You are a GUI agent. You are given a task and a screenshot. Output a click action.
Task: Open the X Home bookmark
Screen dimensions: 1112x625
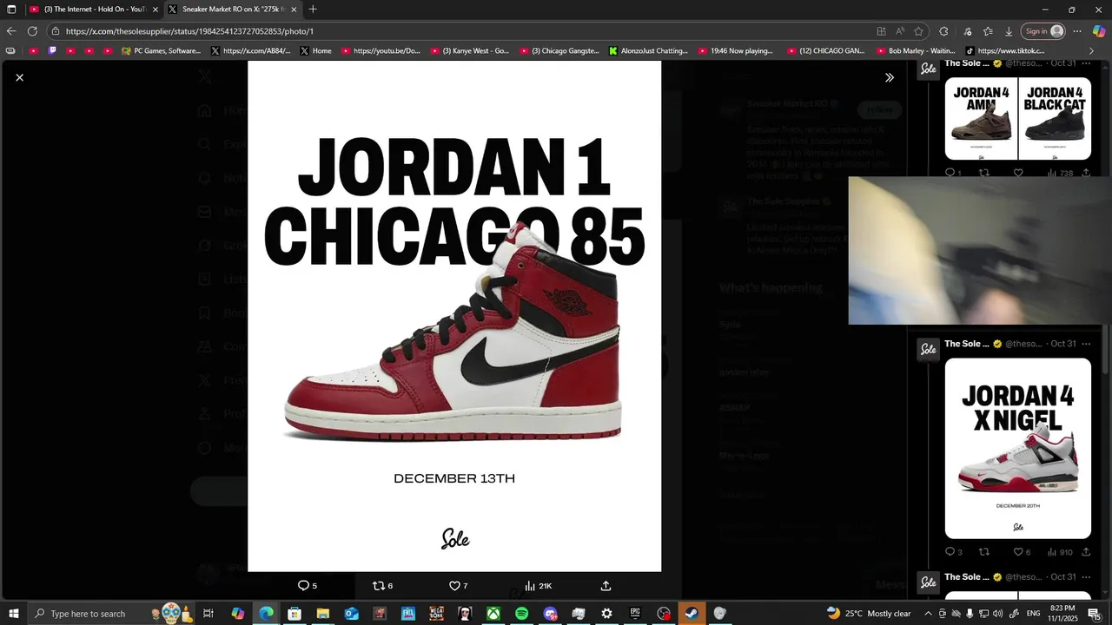coord(315,50)
